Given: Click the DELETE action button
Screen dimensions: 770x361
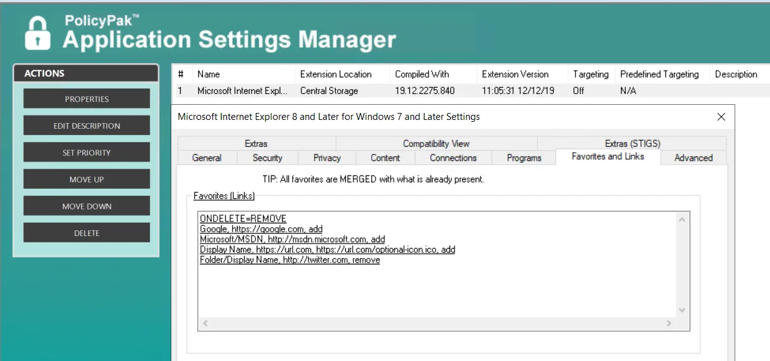Looking at the screenshot, I should (x=87, y=233).
